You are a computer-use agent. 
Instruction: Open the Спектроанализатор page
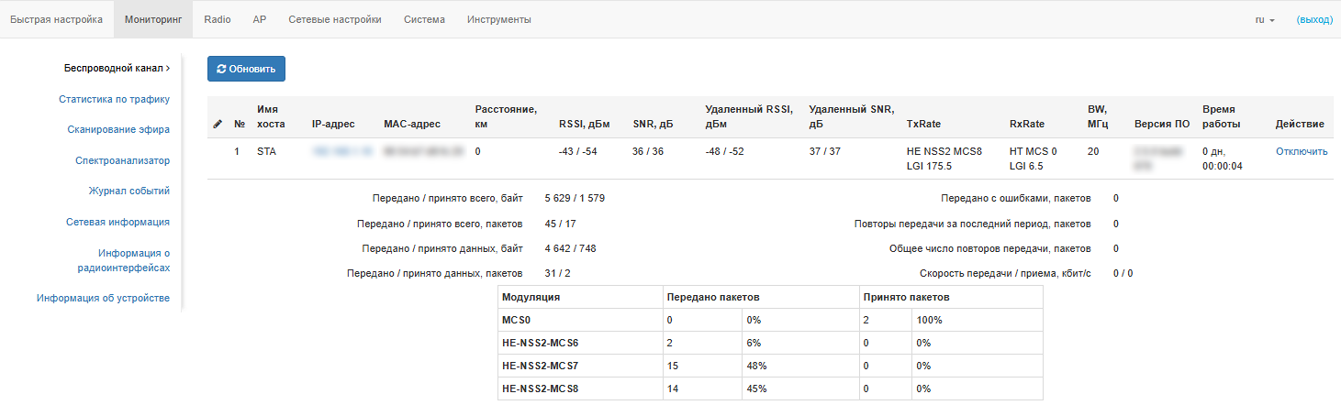(x=122, y=160)
